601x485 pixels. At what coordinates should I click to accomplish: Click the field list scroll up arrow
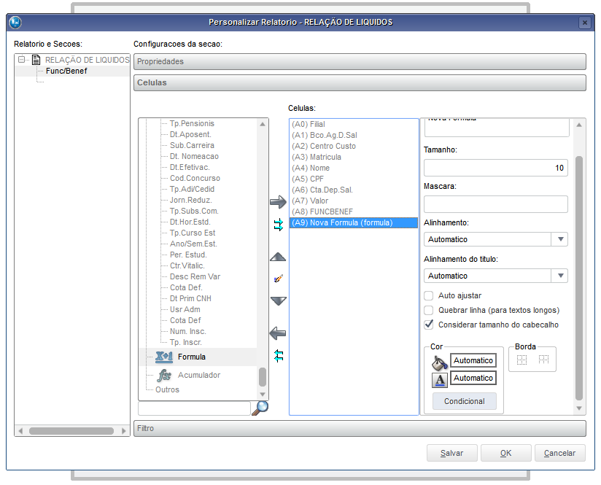(x=263, y=124)
